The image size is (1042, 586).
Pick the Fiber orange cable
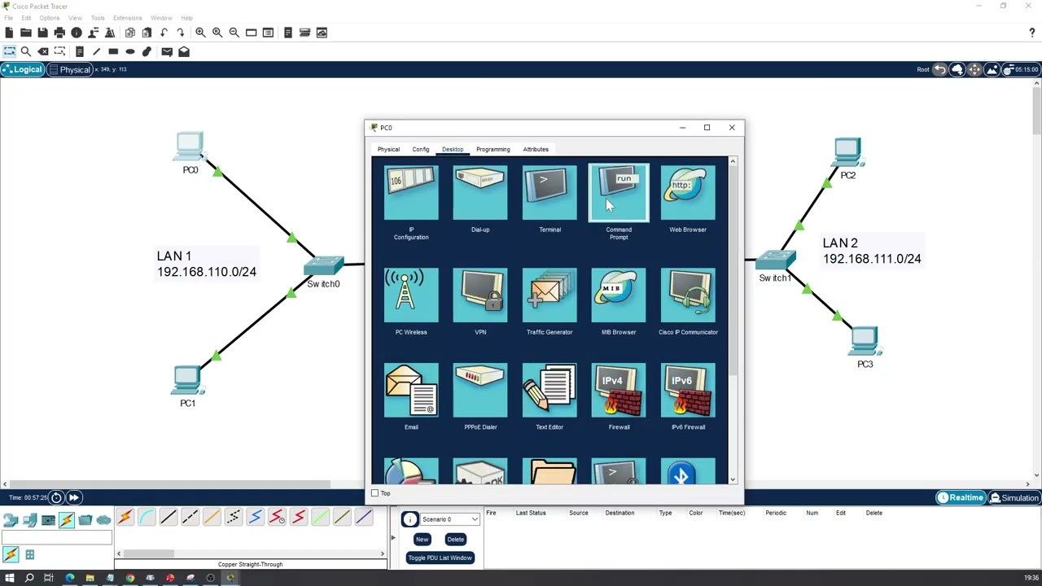(212, 518)
